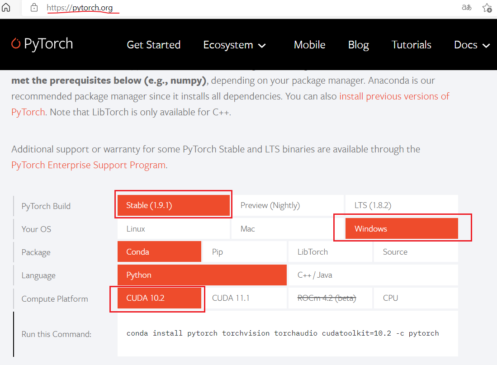
Task: Choose Linux as your OS
Action: pyautogui.click(x=173, y=229)
